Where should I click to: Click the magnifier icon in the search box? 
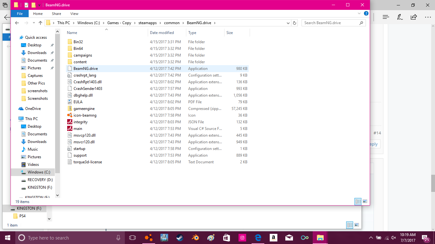(x=361, y=23)
